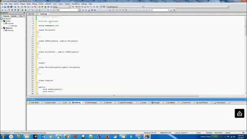This screenshot has height=139, width=247.
Task: Switch to the Debugger log tab
Action: pos(157,103)
